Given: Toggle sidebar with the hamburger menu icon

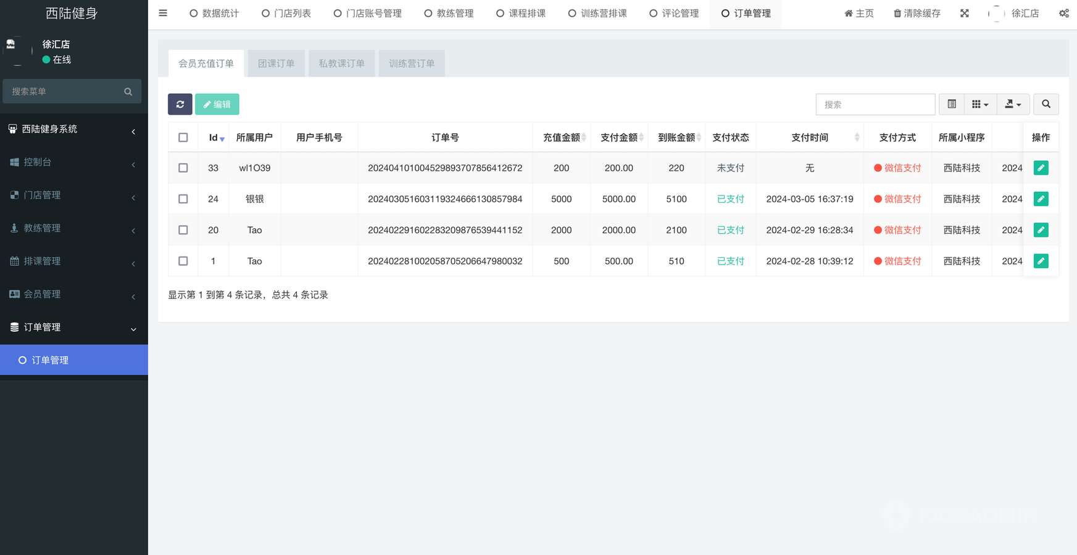Looking at the screenshot, I should (x=163, y=13).
